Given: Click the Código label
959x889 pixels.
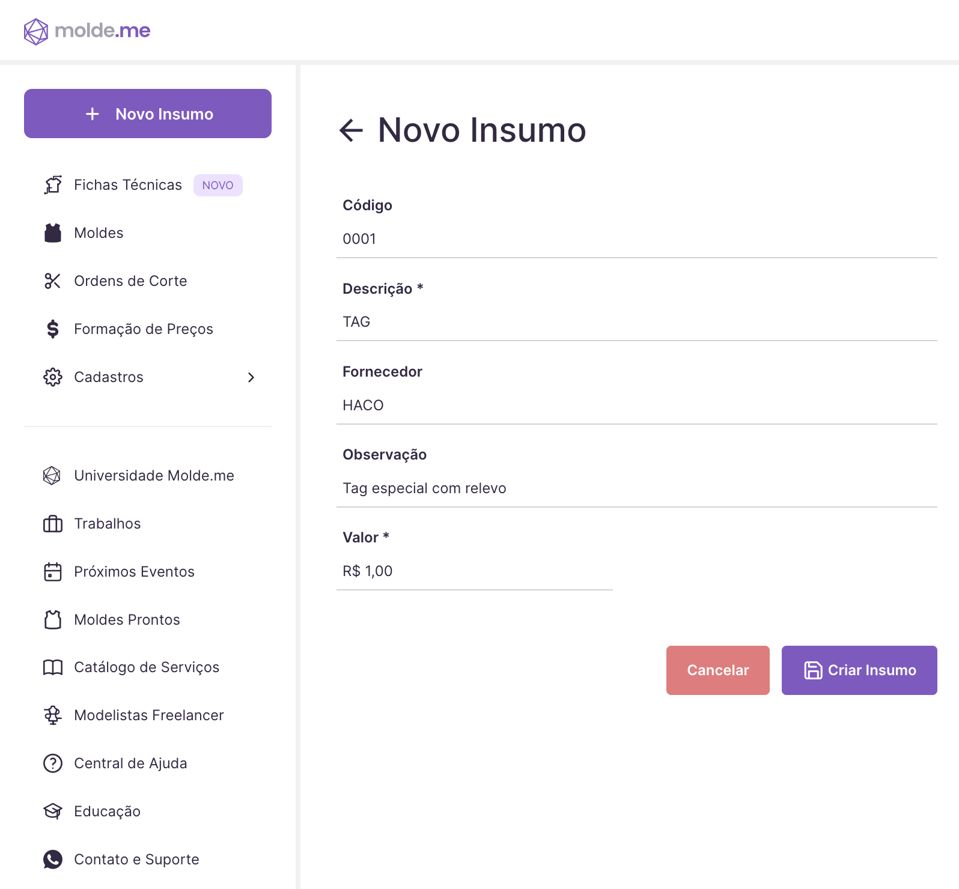Looking at the screenshot, I should [367, 205].
